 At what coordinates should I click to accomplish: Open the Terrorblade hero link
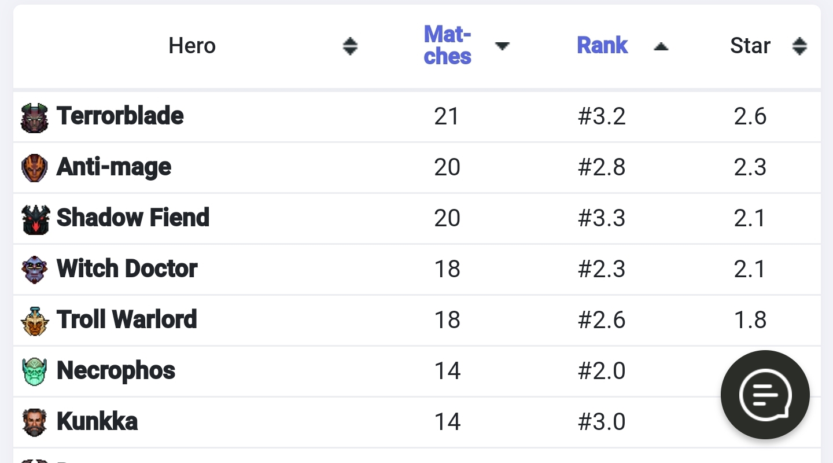pyautogui.click(x=120, y=116)
